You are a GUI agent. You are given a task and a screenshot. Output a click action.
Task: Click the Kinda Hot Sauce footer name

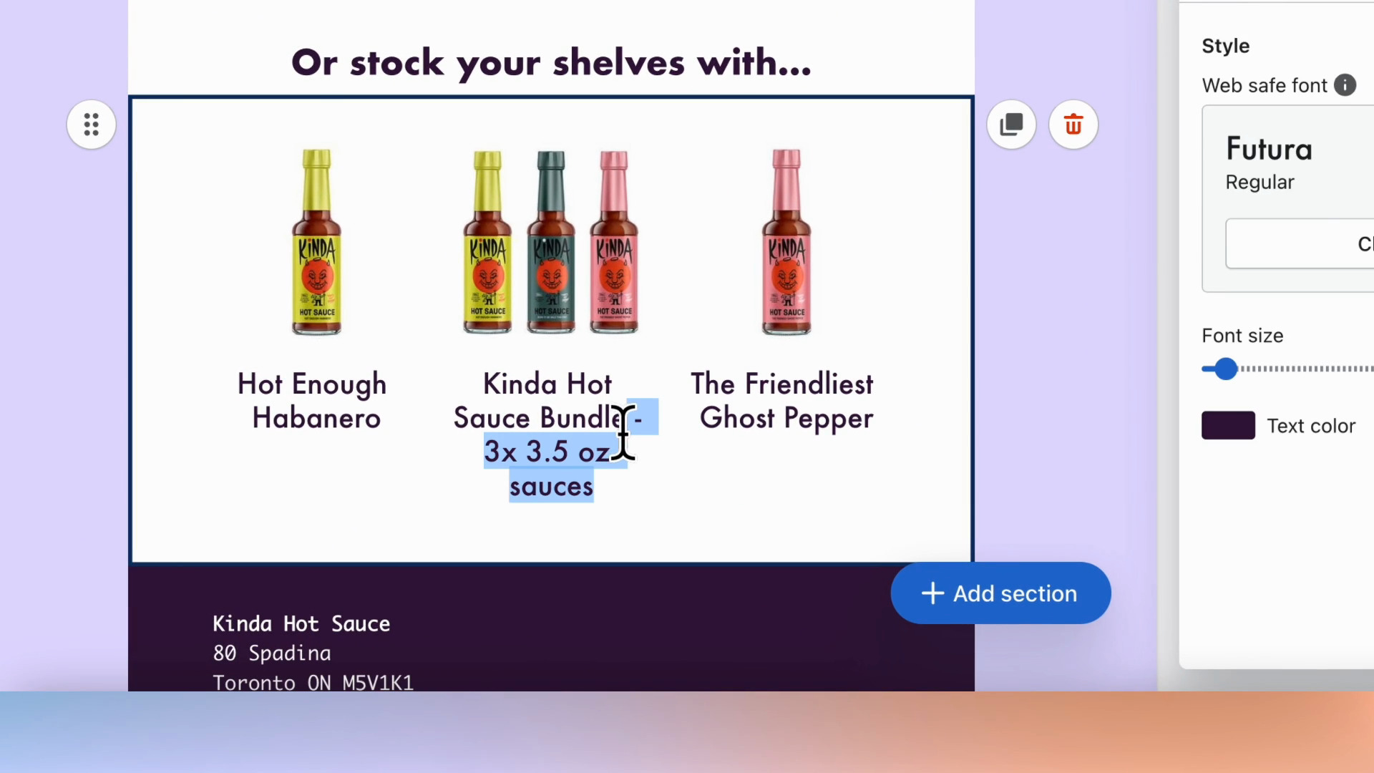301,624
